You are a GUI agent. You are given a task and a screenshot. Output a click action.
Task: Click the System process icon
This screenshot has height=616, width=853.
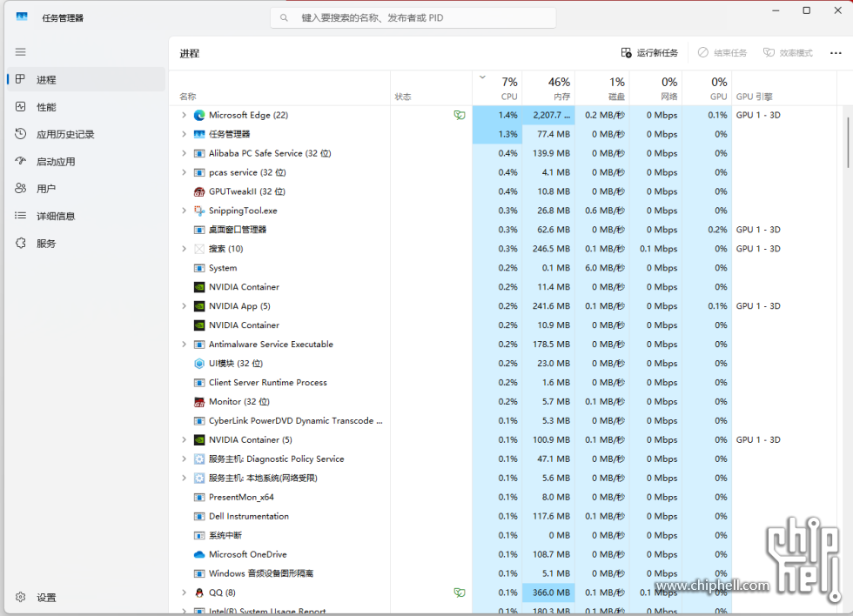(199, 268)
